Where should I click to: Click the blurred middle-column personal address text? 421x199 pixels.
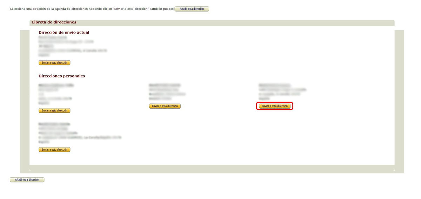(167, 92)
